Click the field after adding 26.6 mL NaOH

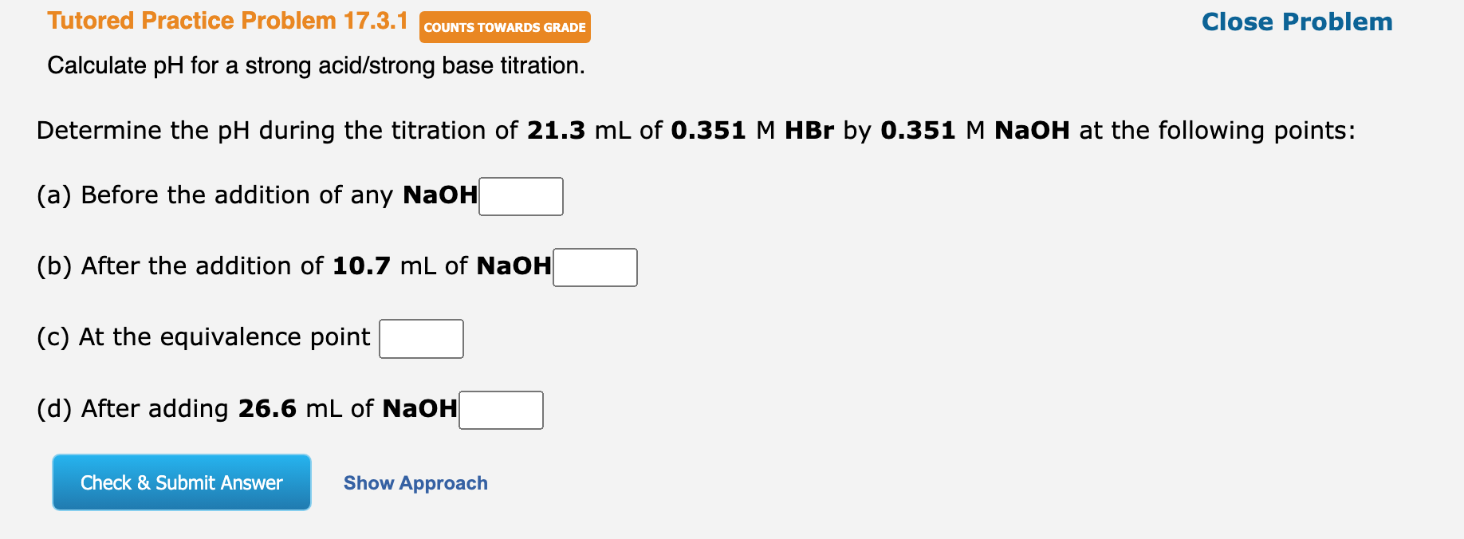point(500,409)
